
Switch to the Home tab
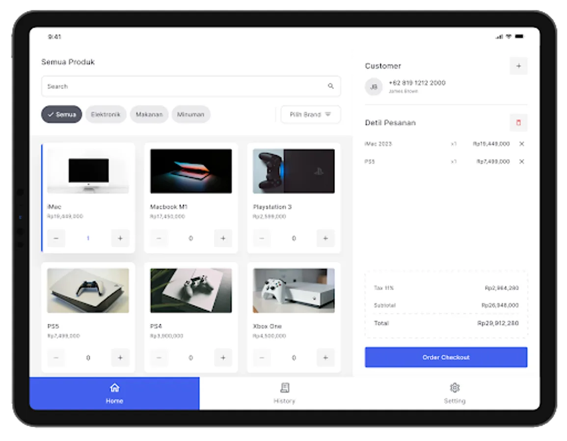pyautogui.click(x=114, y=393)
